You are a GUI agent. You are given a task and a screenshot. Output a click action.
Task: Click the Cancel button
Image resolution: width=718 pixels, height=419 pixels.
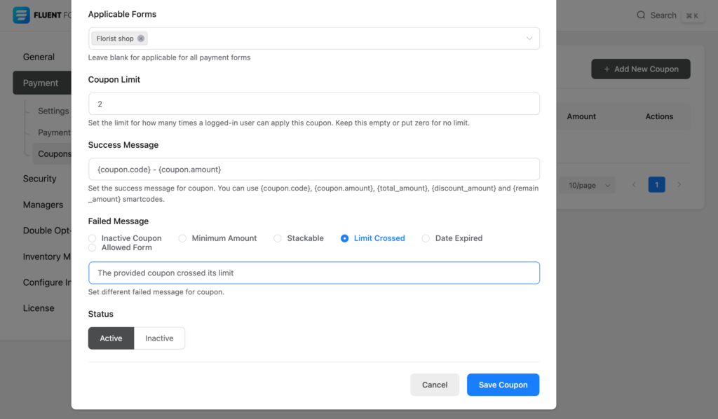pyautogui.click(x=435, y=385)
